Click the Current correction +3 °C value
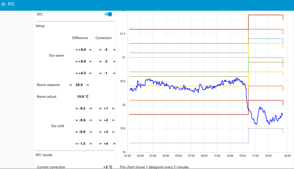Screen dimensions: 294x169 pos(108,167)
